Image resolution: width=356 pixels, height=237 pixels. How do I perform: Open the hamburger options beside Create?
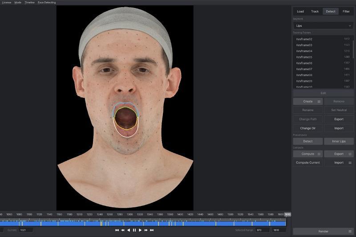(319, 102)
